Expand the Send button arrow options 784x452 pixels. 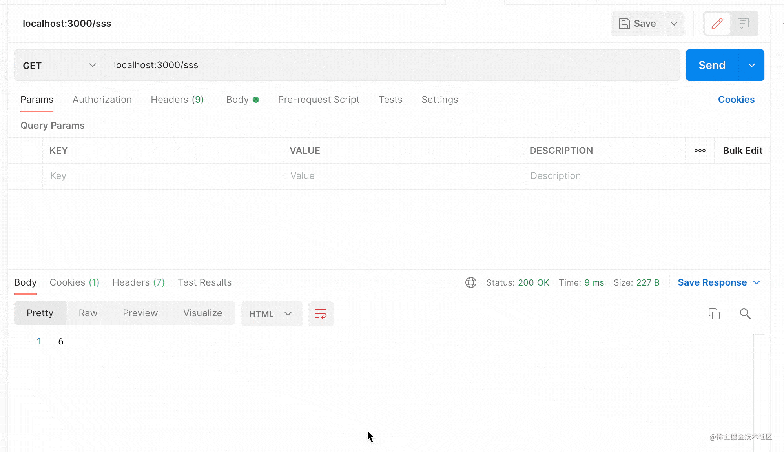coord(751,65)
